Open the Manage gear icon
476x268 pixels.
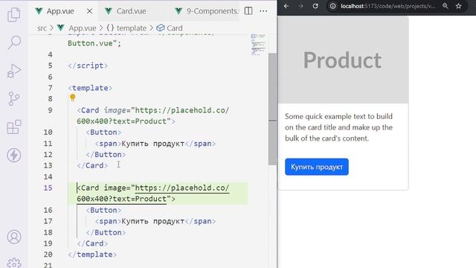click(14, 263)
